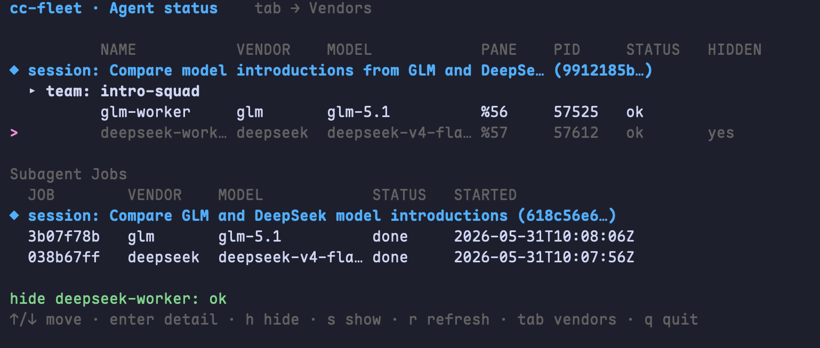Click the 'ok' status of the deepseek-work… row
The width and height of the screenshot is (820, 348).
[635, 132]
